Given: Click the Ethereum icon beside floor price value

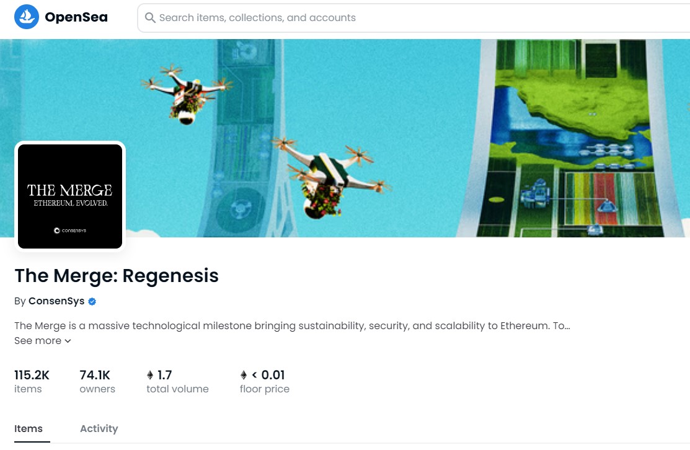Looking at the screenshot, I should tap(244, 375).
